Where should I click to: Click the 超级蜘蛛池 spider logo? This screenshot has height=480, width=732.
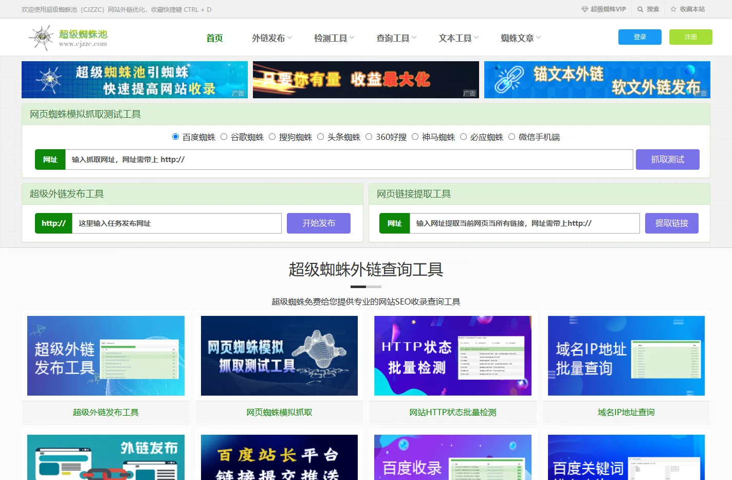[x=68, y=38]
